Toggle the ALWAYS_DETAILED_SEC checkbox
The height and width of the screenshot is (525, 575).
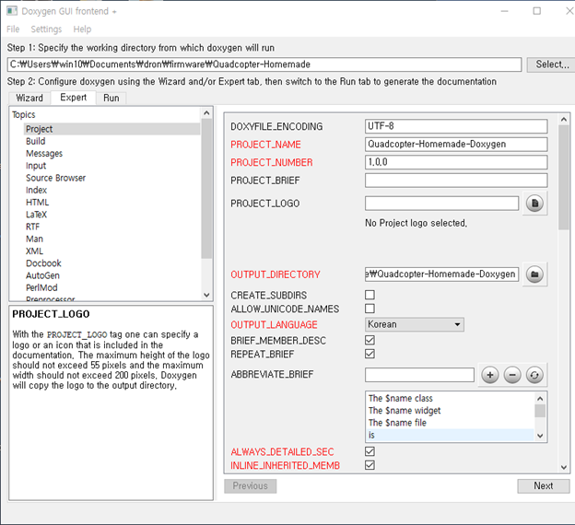click(x=370, y=451)
